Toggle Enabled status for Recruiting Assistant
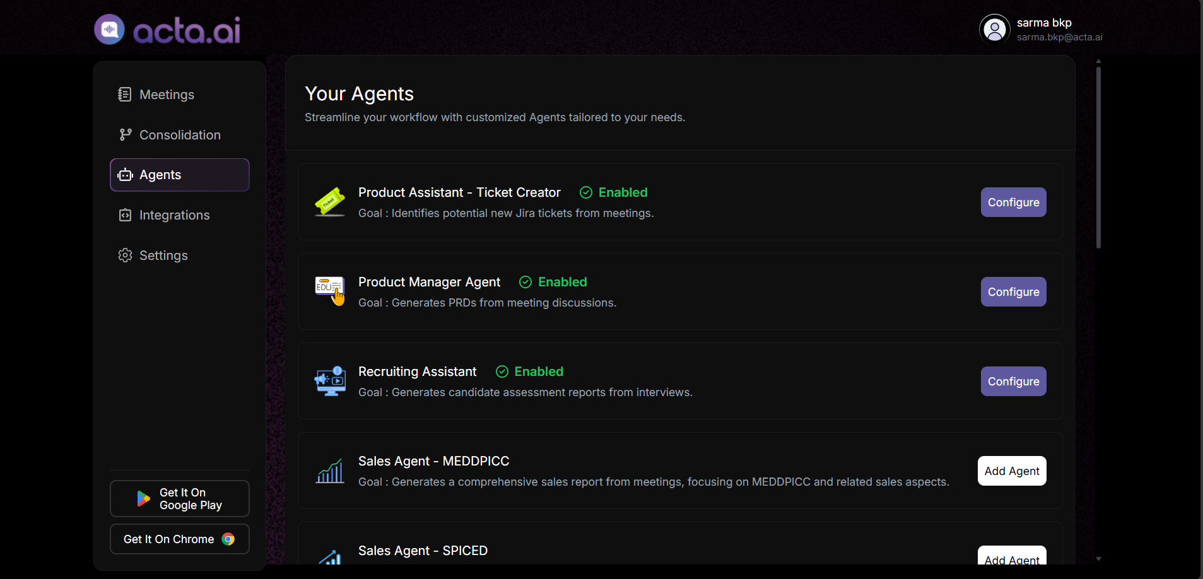1203x579 pixels. click(x=502, y=371)
